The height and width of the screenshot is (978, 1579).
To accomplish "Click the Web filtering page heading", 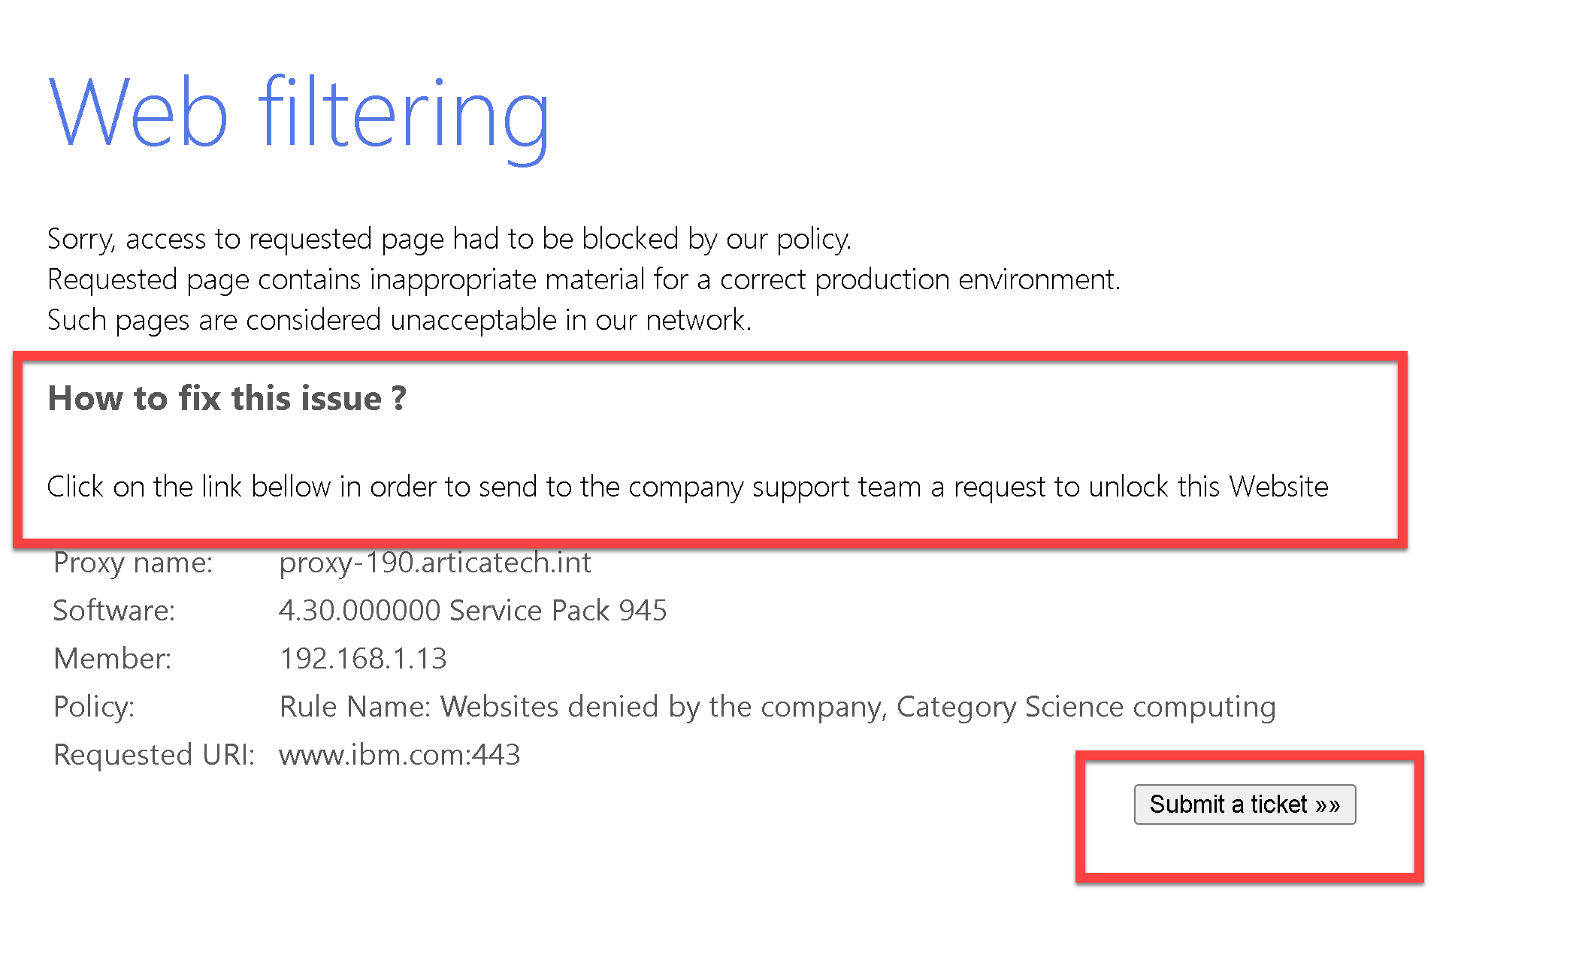I will tap(298, 113).
